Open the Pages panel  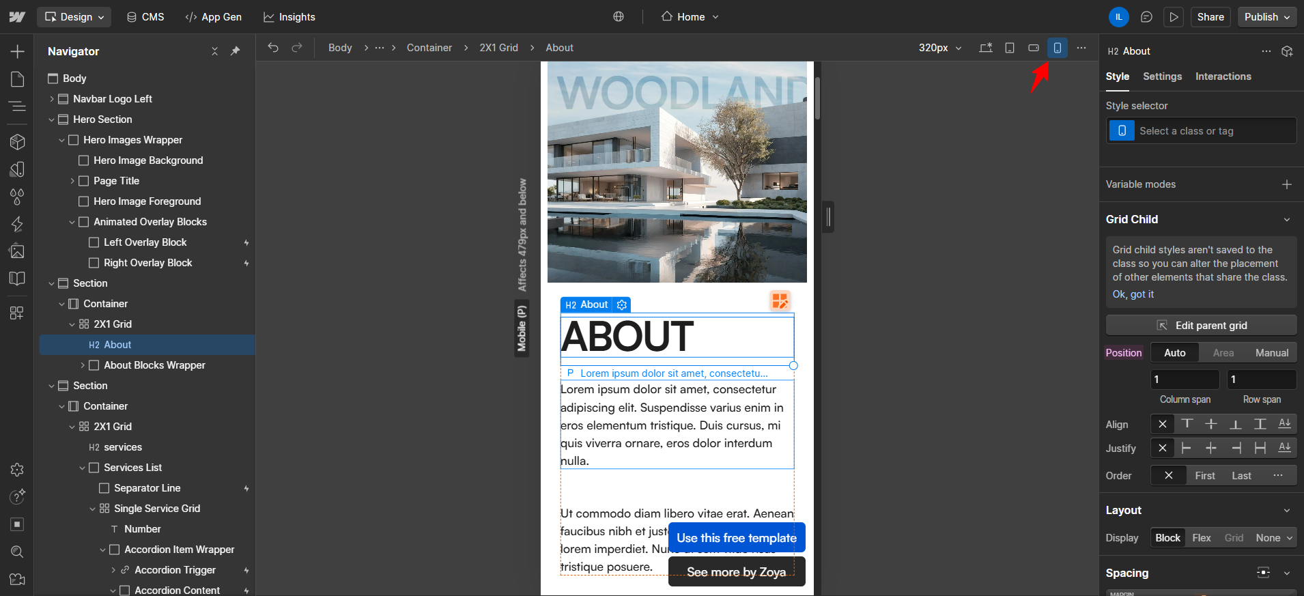17,79
